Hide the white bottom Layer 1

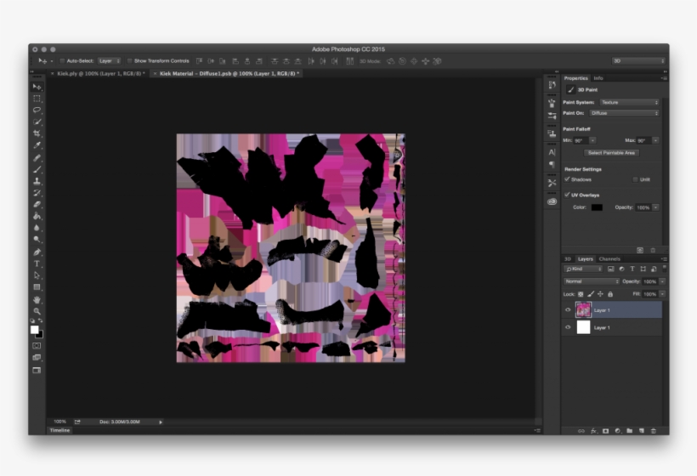click(x=568, y=327)
